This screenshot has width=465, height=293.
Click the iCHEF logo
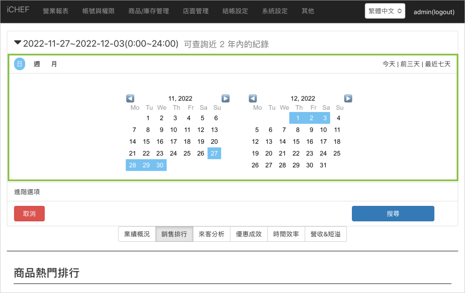click(18, 10)
